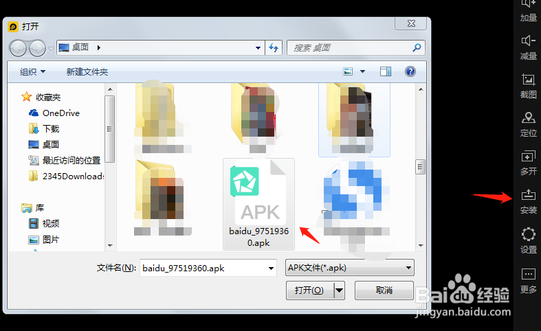Take a screenshot with the 截图 icon
Viewport: 541px width, 331px height.
(x=528, y=80)
